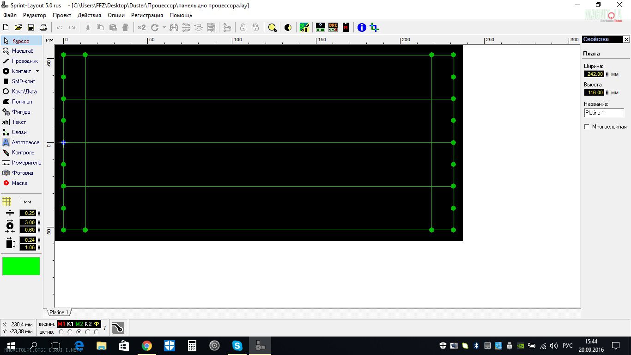Select the Проводник track tool

(x=21, y=61)
